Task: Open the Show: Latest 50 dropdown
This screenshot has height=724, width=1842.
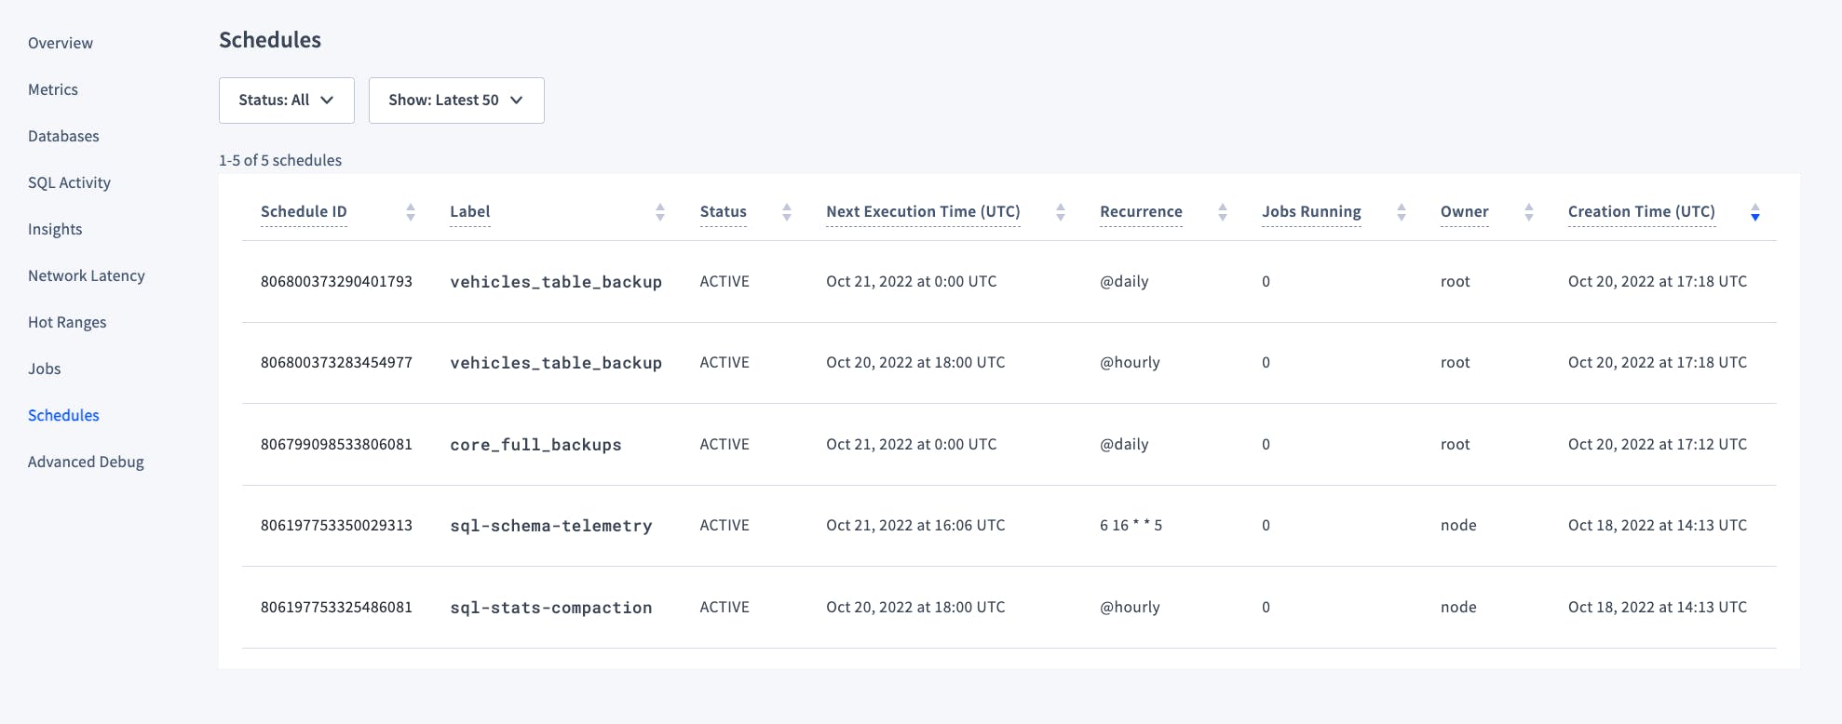Action: tap(456, 101)
